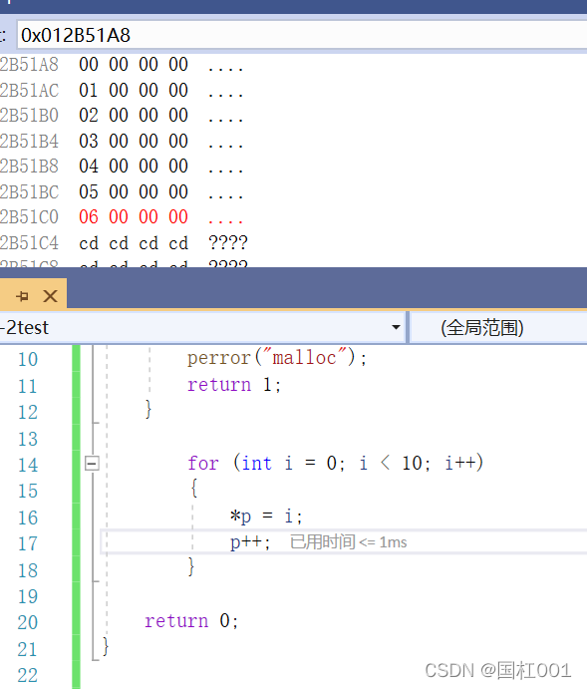
Task: Click the "return 1;" statement
Action: pos(234,385)
